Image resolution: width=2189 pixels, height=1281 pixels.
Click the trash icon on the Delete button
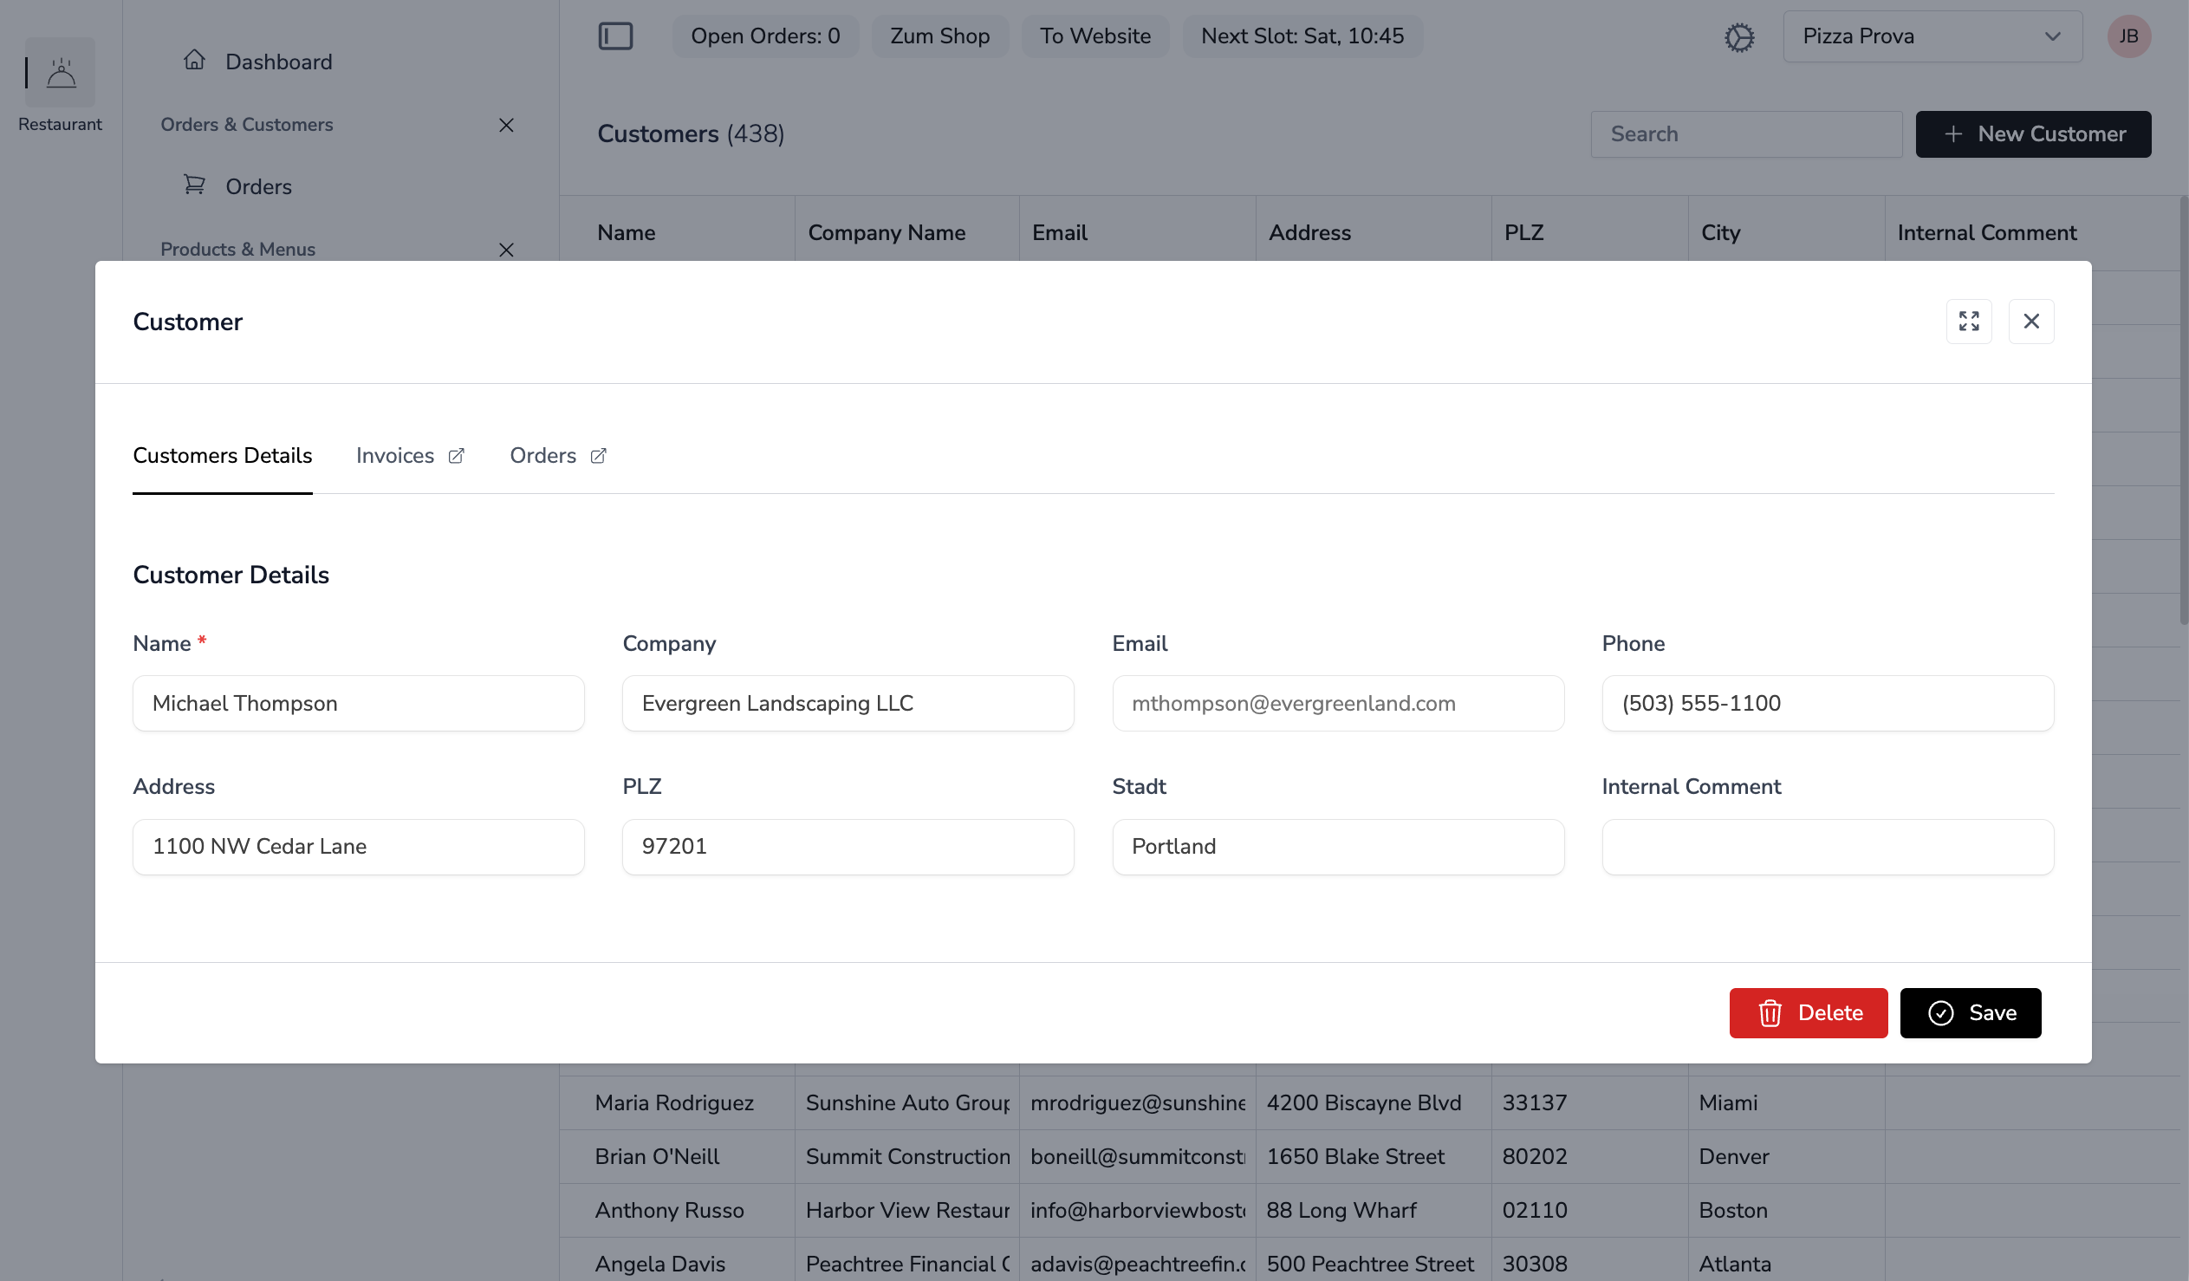tap(1770, 1013)
